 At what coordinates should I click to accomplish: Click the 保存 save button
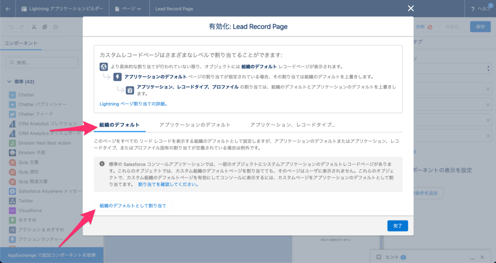[x=480, y=27]
